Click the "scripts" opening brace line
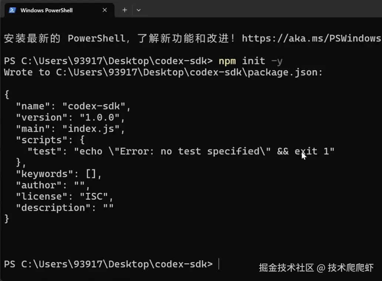Viewport: 382px width, 281px height. [x=50, y=140]
